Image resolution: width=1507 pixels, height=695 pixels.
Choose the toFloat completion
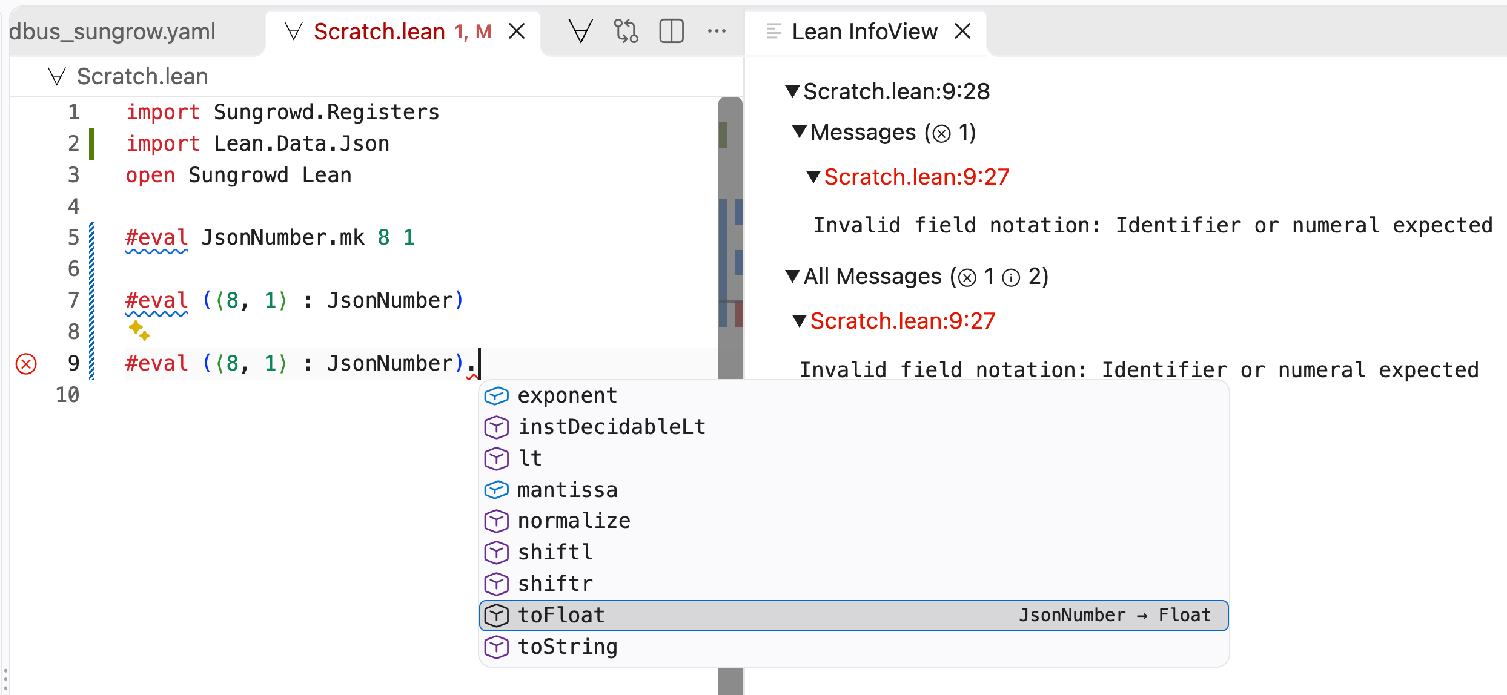coord(854,615)
